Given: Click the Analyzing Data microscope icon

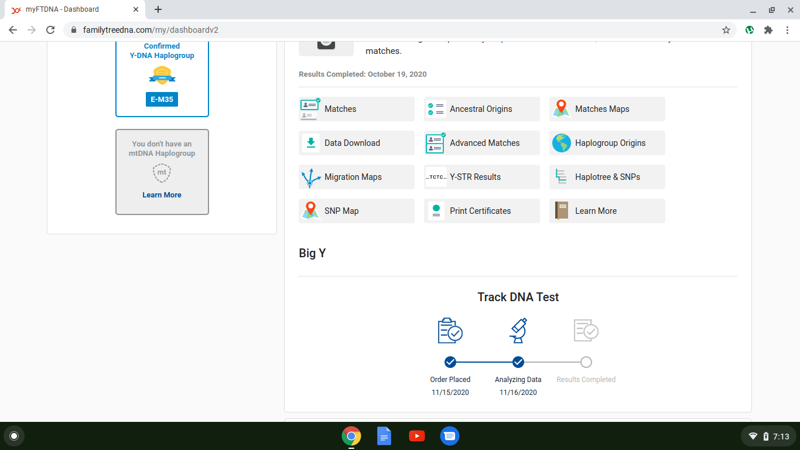Looking at the screenshot, I should [x=518, y=330].
